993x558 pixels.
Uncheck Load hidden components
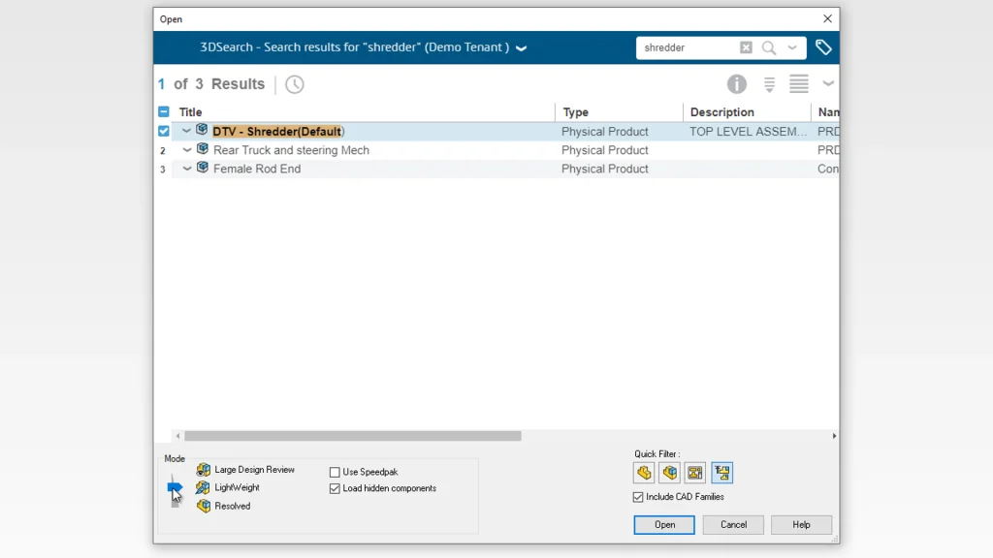pyautogui.click(x=335, y=489)
